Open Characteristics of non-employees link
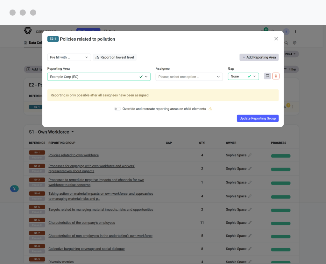This screenshot has width=326, height=264. pyautogui.click(x=100, y=236)
